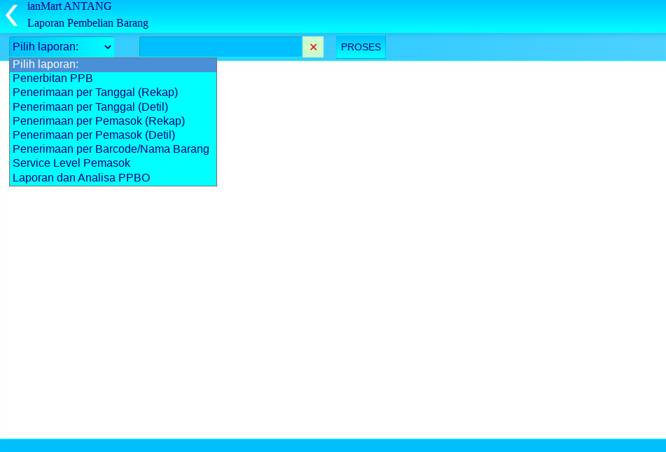The width and height of the screenshot is (666, 452).
Task: Click the 'ianMart ANTANG' store name
Action: click(69, 6)
